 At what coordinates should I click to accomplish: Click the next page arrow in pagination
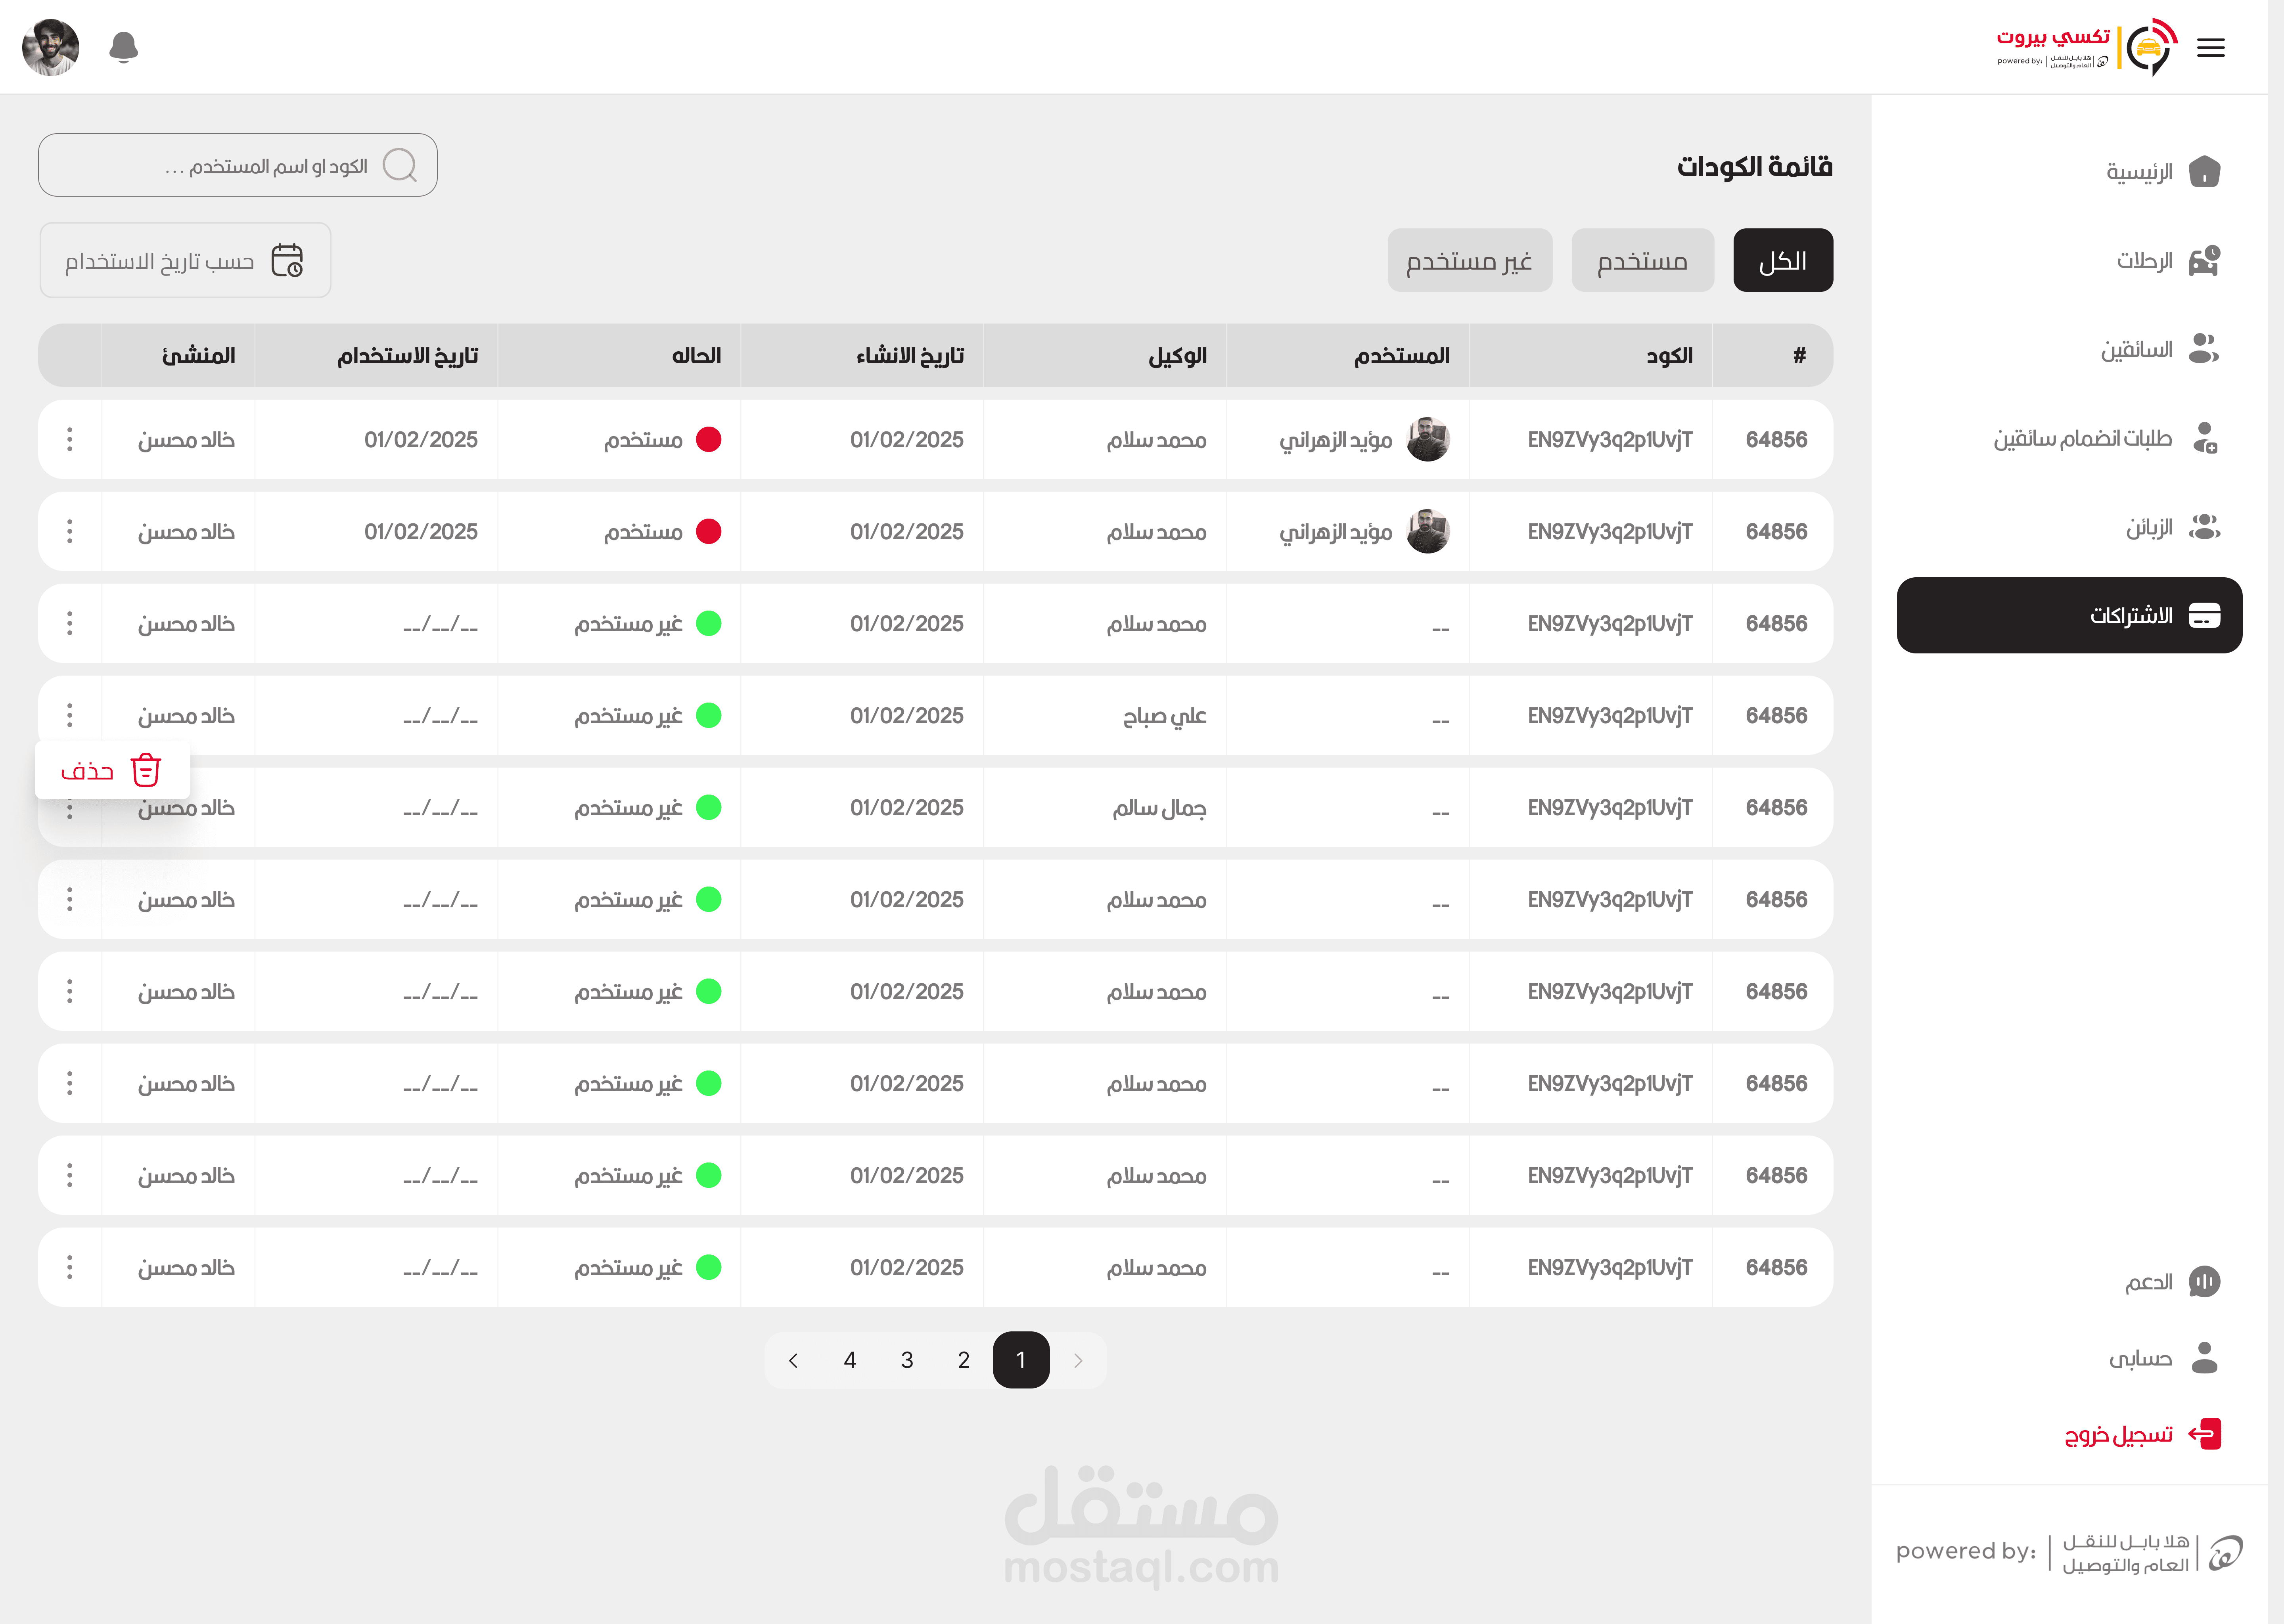[x=793, y=1360]
